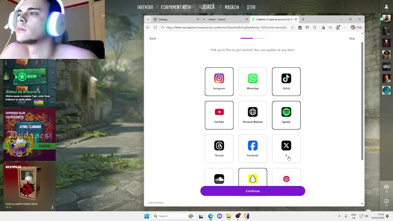Open Windows Start menu
Viewport: 393px width, 221px height.
click(x=146, y=216)
